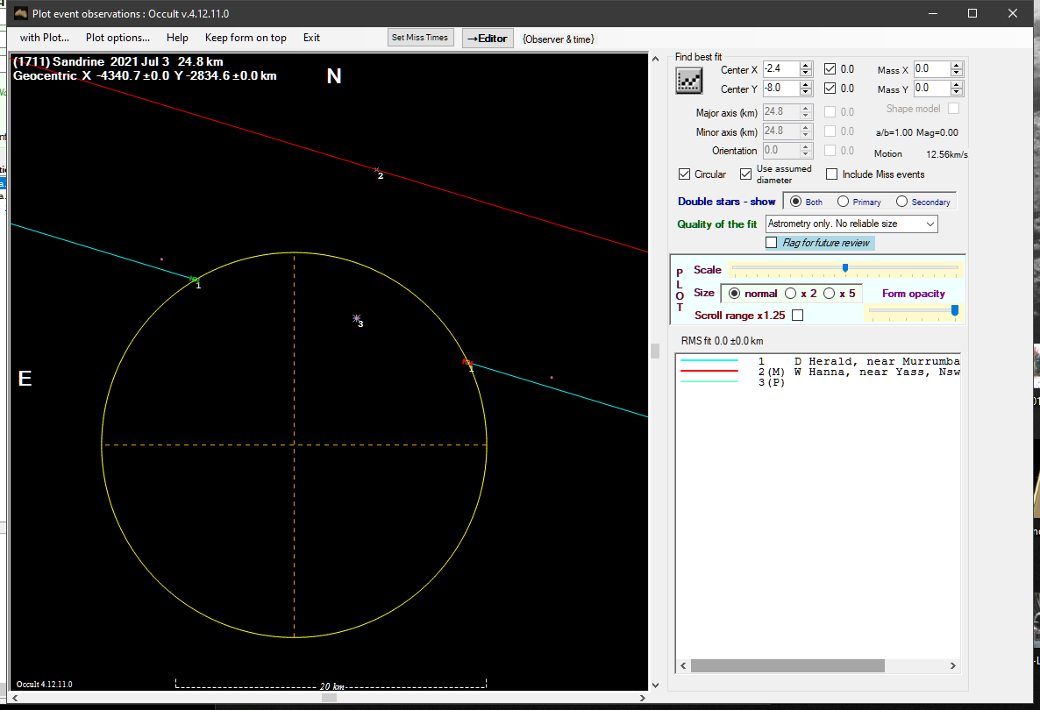Set plot size to x 5
Image resolution: width=1040 pixels, height=710 pixels.
(x=829, y=293)
